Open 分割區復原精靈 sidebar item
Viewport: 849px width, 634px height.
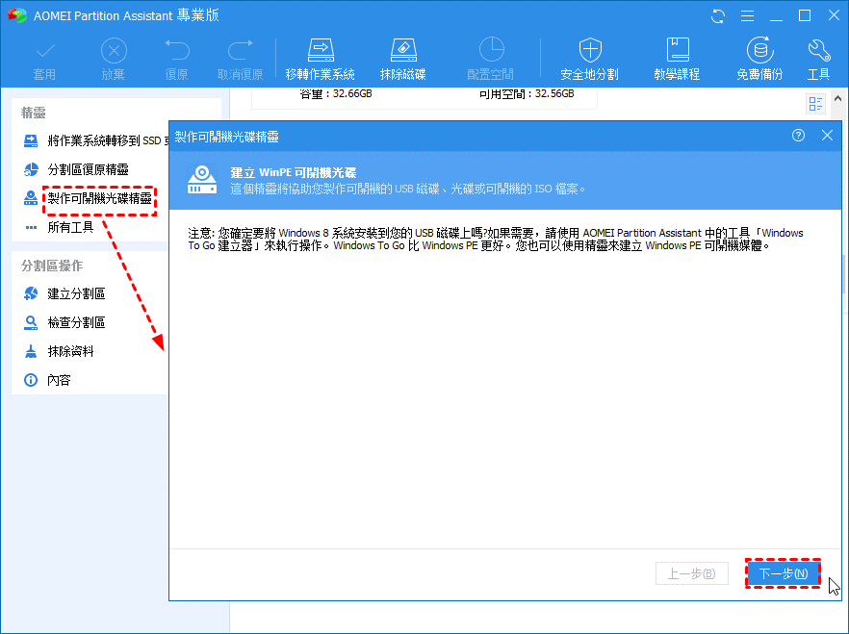click(89, 169)
